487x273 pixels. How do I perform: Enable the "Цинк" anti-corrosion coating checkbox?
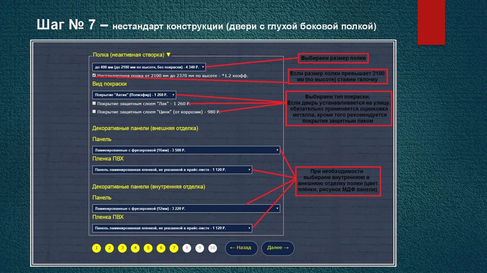click(94, 111)
